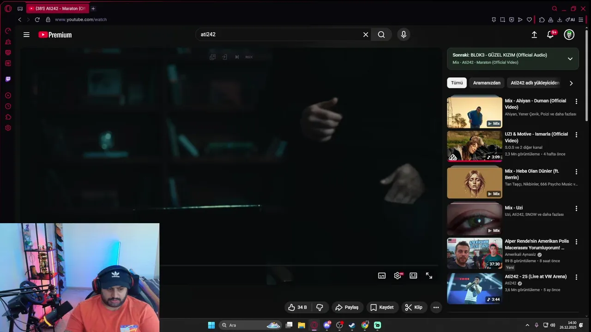This screenshot has width=591, height=332.
Task: Open ad blocker shield icon
Action: pyautogui.click(x=511, y=20)
